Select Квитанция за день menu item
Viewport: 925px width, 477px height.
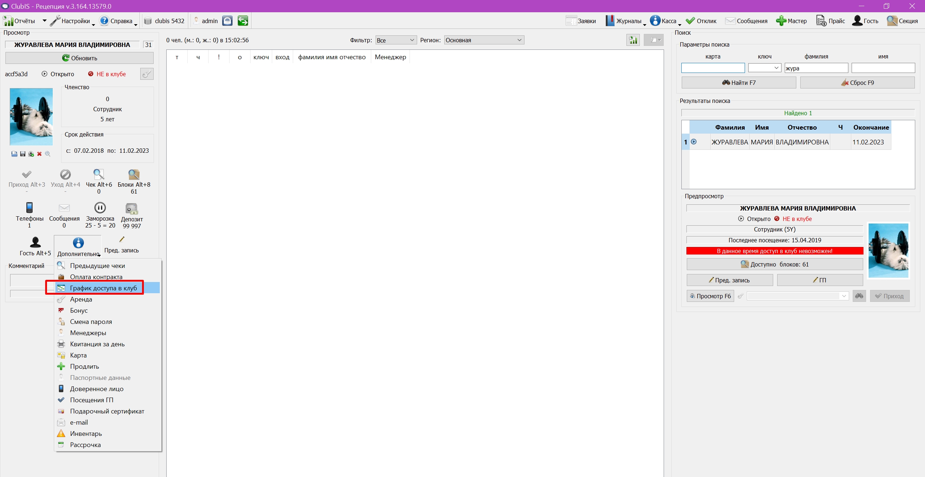107,344
